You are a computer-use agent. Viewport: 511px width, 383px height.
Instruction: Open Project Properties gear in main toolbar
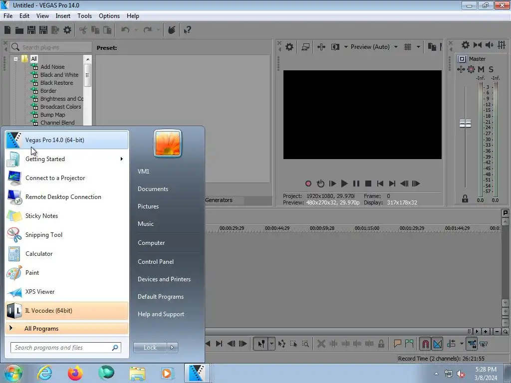tap(67, 30)
